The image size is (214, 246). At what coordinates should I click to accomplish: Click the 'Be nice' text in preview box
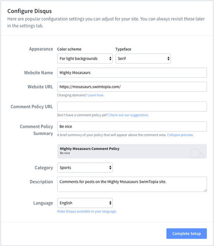pos(65,153)
